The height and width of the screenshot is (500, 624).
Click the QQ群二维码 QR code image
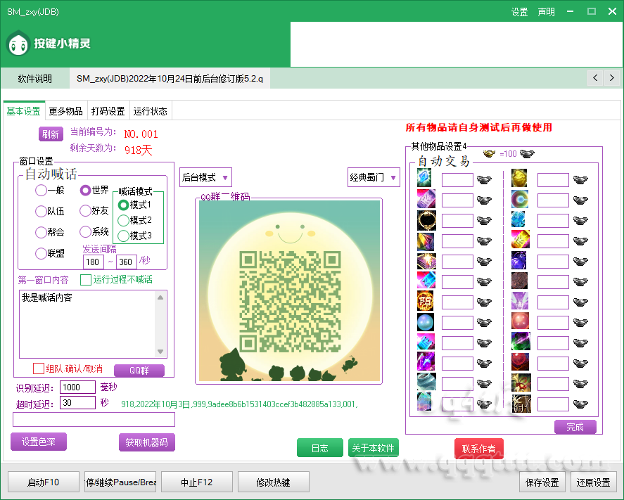click(x=290, y=290)
